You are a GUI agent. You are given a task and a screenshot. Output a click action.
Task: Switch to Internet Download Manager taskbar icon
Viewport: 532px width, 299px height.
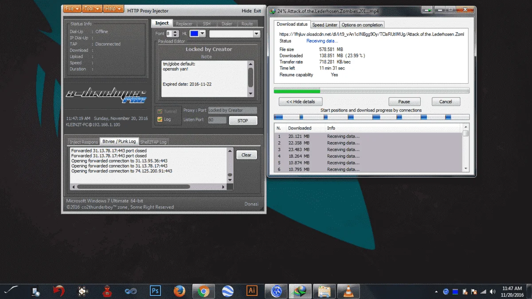(x=300, y=291)
